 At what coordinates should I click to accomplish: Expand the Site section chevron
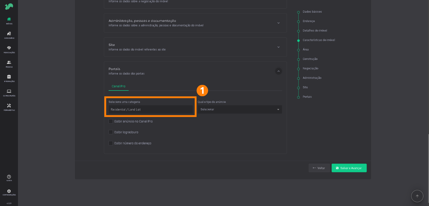[278, 47]
